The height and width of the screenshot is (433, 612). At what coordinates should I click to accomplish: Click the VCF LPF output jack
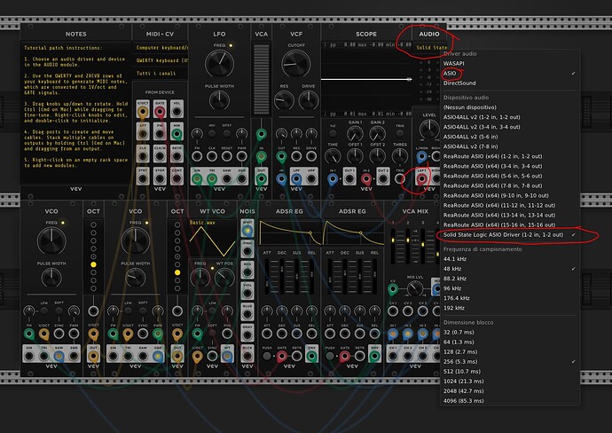296,179
